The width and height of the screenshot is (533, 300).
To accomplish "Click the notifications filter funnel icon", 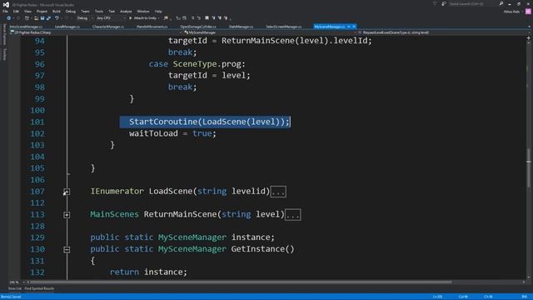I will pyautogui.click(x=435, y=3).
